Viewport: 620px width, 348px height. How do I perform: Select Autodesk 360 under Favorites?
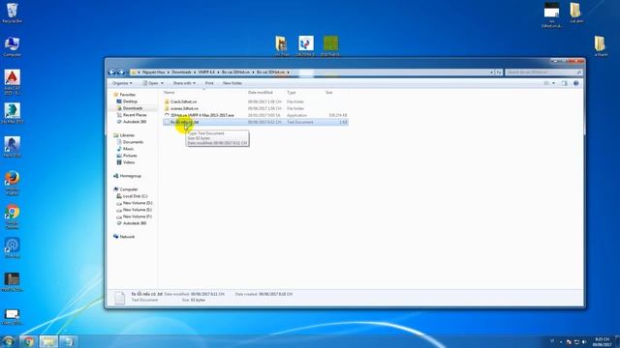[x=135, y=122]
